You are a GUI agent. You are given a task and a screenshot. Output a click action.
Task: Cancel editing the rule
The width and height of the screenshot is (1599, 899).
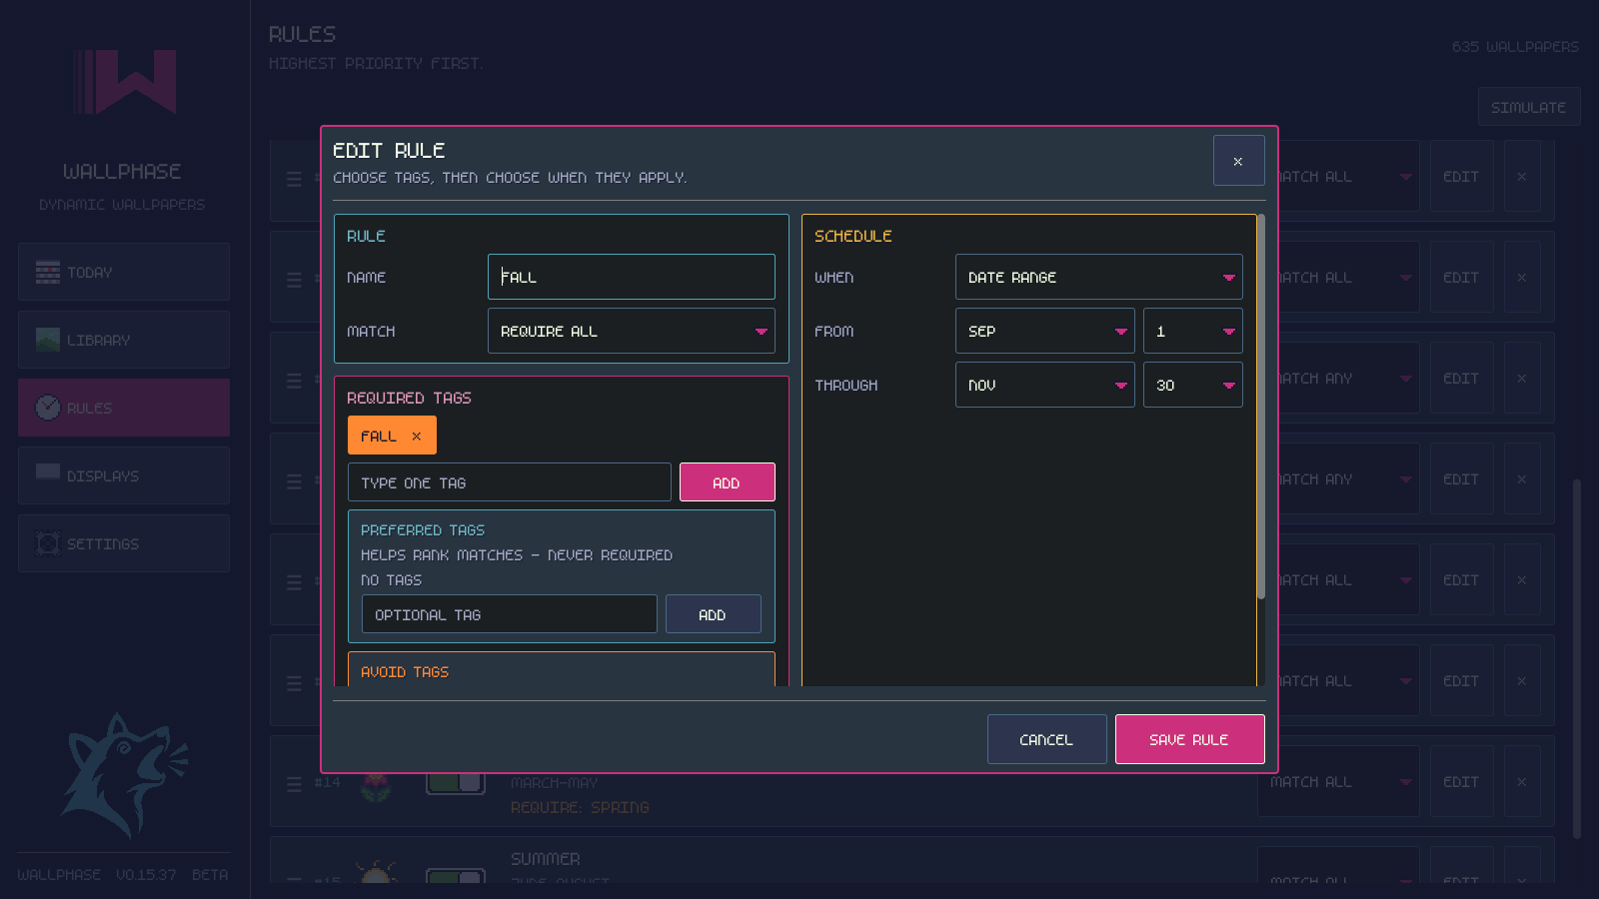pyautogui.click(x=1047, y=739)
